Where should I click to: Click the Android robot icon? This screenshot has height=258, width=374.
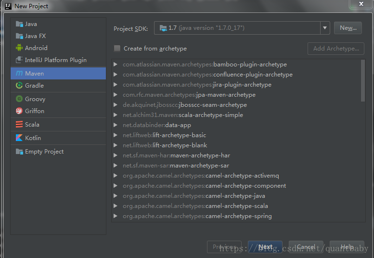[19, 48]
